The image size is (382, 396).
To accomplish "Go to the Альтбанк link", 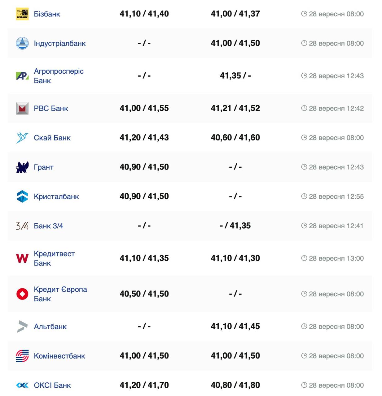I will (x=50, y=326).
